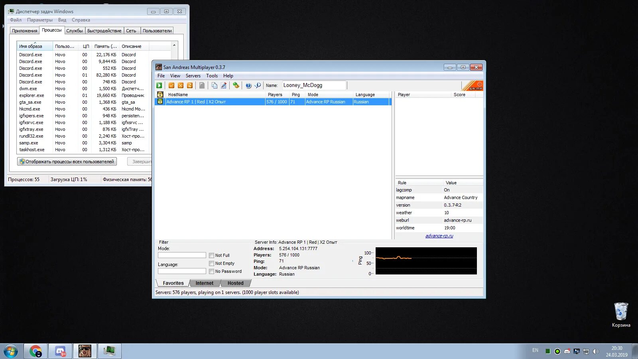Click the lock icon on the Advance RP row
The height and width of the screenshot is (359, 638).
[160, 102]
